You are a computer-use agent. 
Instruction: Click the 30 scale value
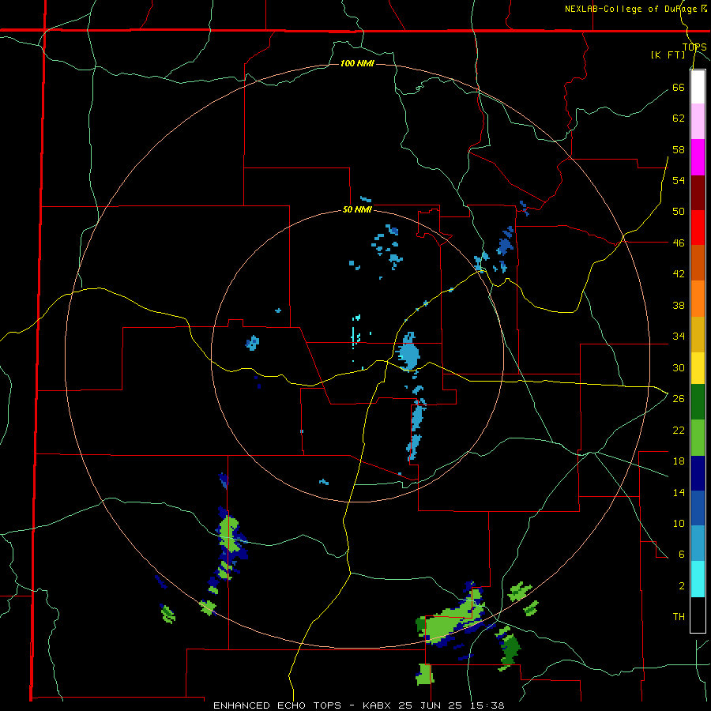coord(679,367)
